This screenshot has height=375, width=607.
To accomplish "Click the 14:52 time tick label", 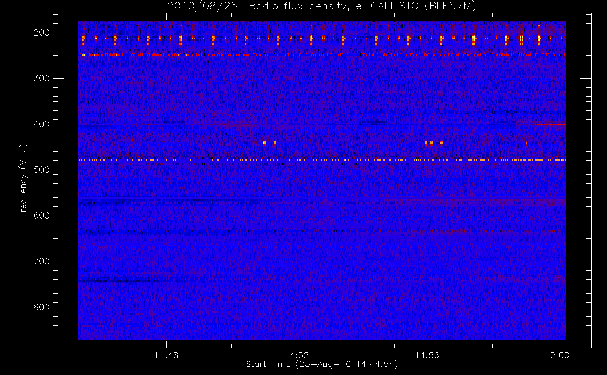I will tap(297, 355).
